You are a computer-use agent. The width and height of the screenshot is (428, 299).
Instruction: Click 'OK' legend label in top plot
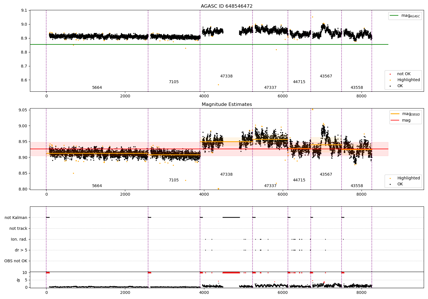click(400, 86)
